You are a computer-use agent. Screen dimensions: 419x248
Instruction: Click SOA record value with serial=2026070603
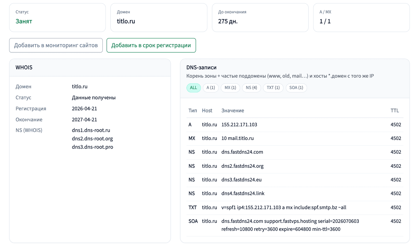pos(290,225)
